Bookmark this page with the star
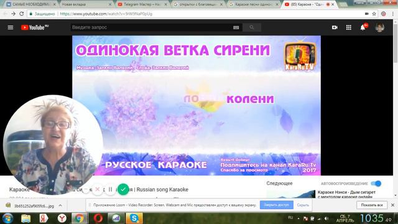 (x=374, y=14)
